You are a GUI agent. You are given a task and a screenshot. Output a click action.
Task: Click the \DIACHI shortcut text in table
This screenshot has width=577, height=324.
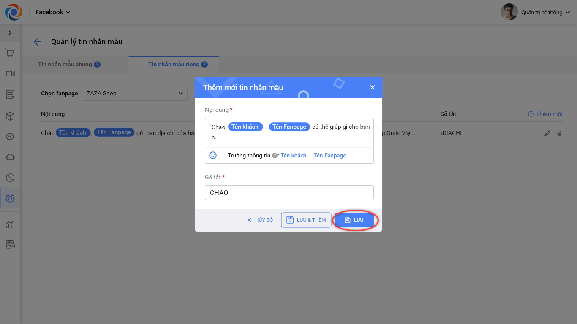pyautogui.click(x=451, y=133)
